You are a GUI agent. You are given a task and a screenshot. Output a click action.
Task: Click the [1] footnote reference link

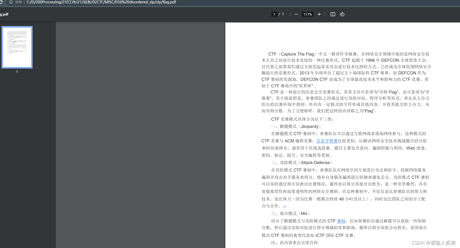coord(285,207)
